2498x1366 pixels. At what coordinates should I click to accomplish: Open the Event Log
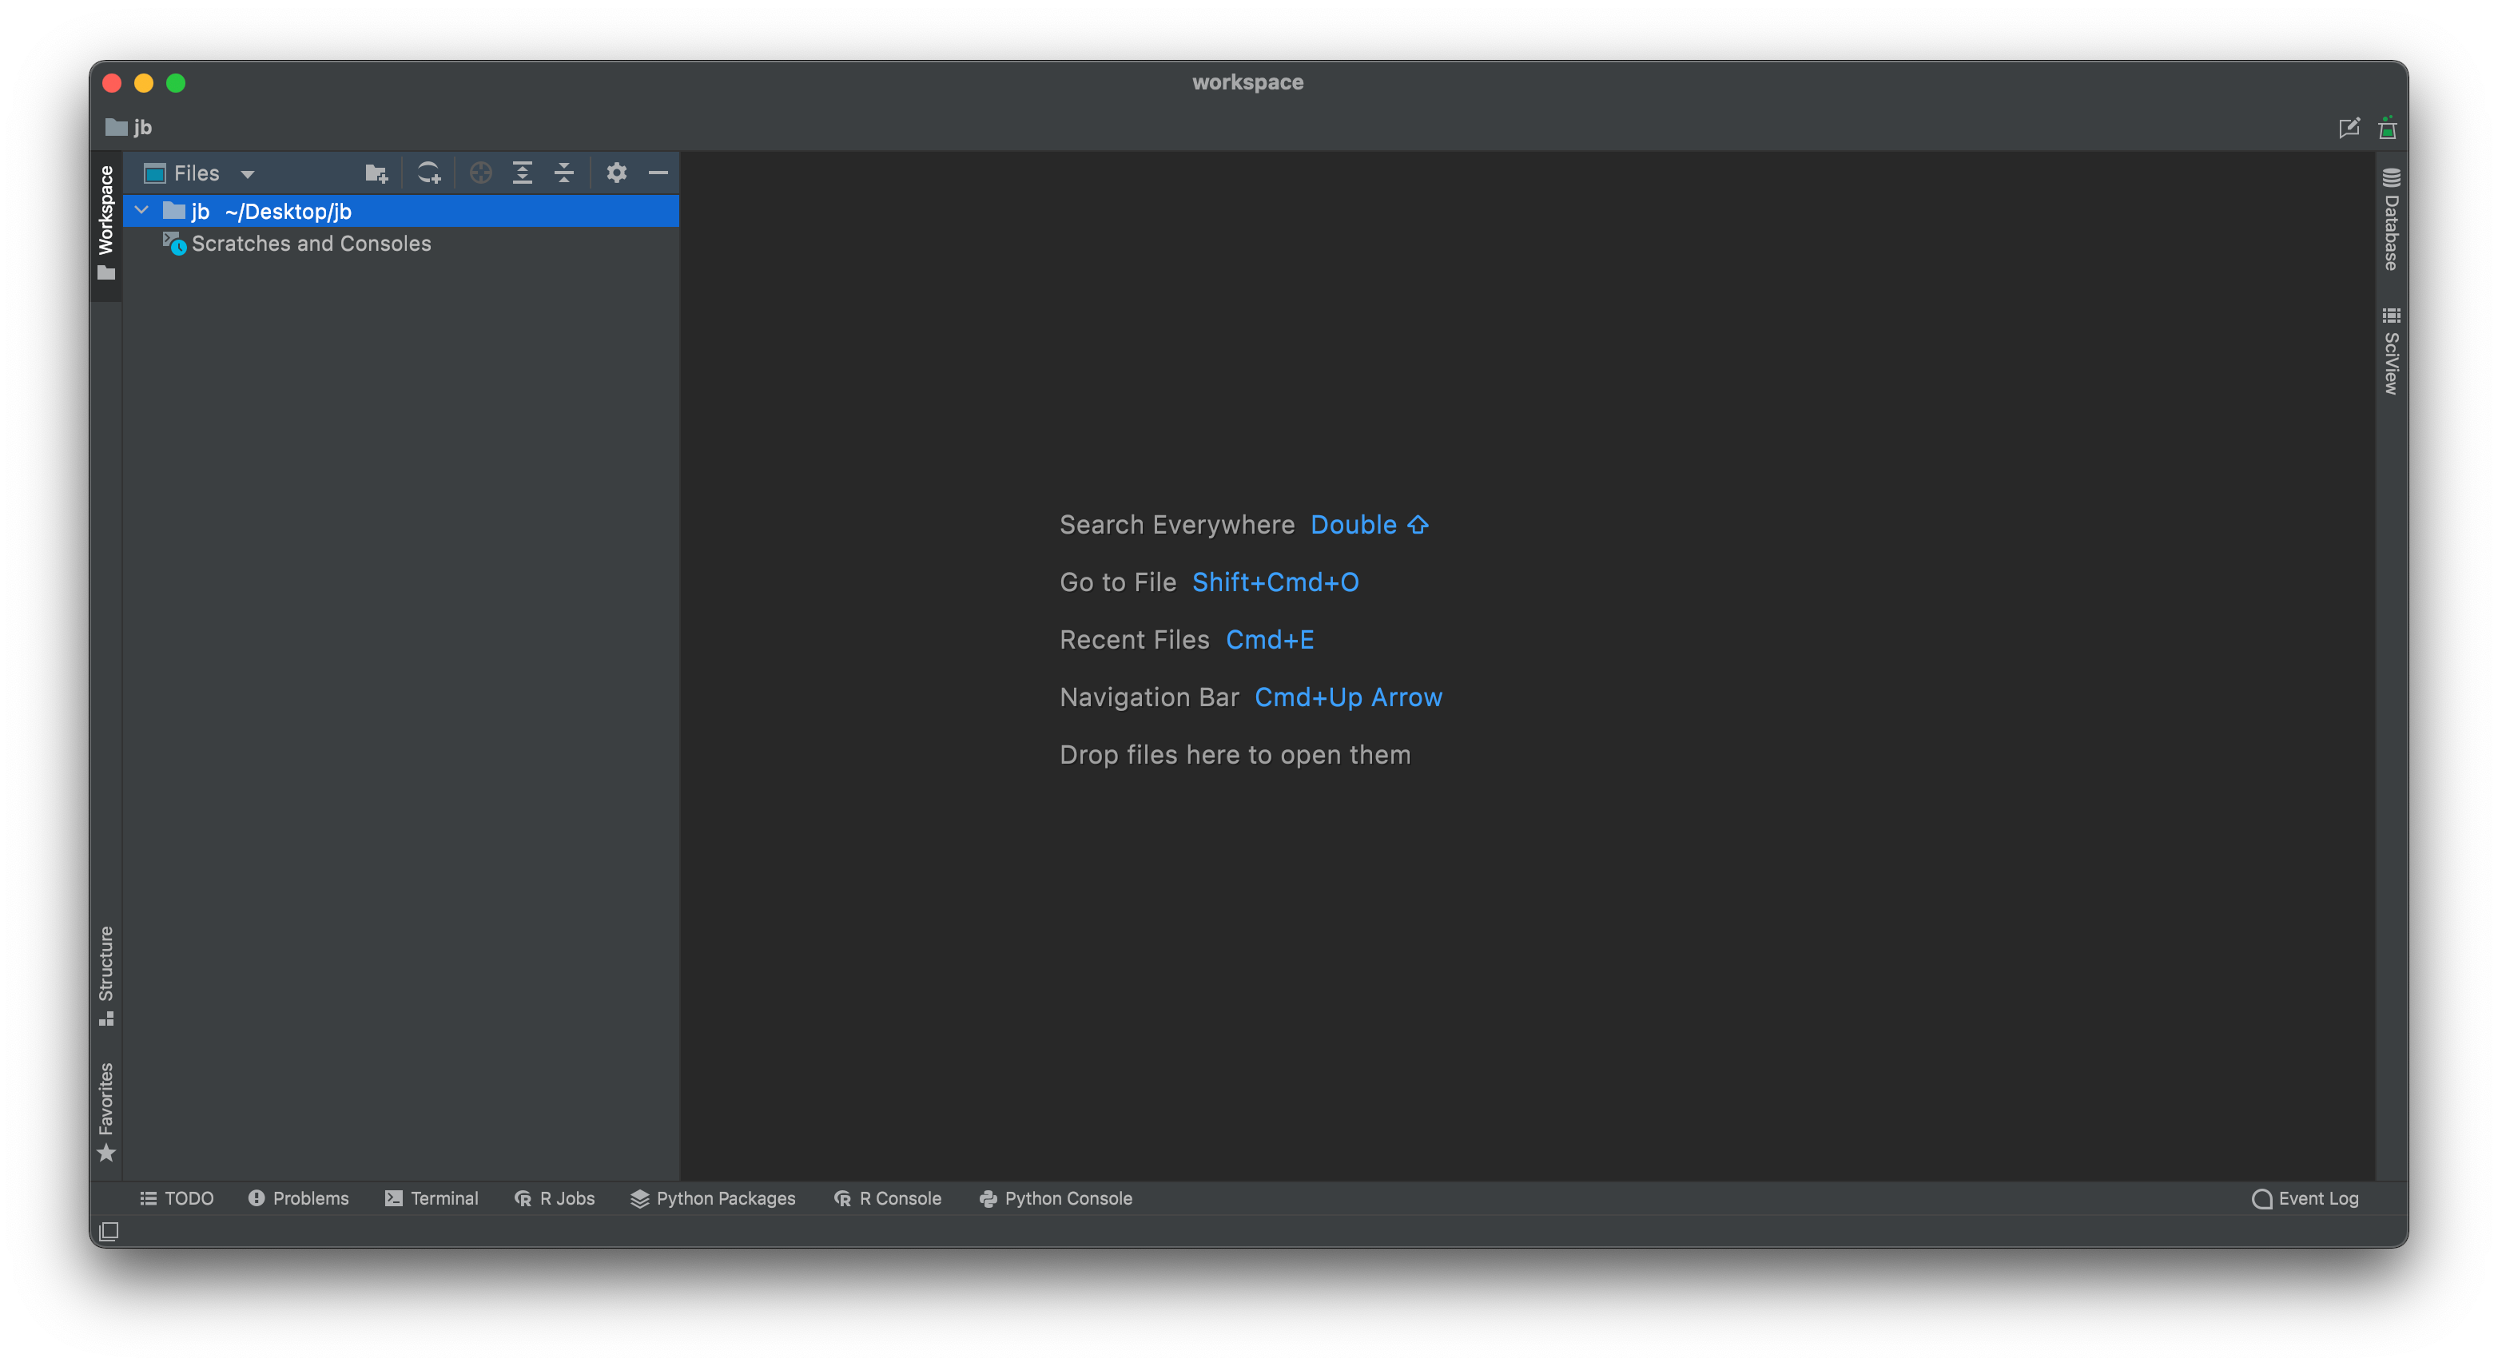coord(2305,1198)
